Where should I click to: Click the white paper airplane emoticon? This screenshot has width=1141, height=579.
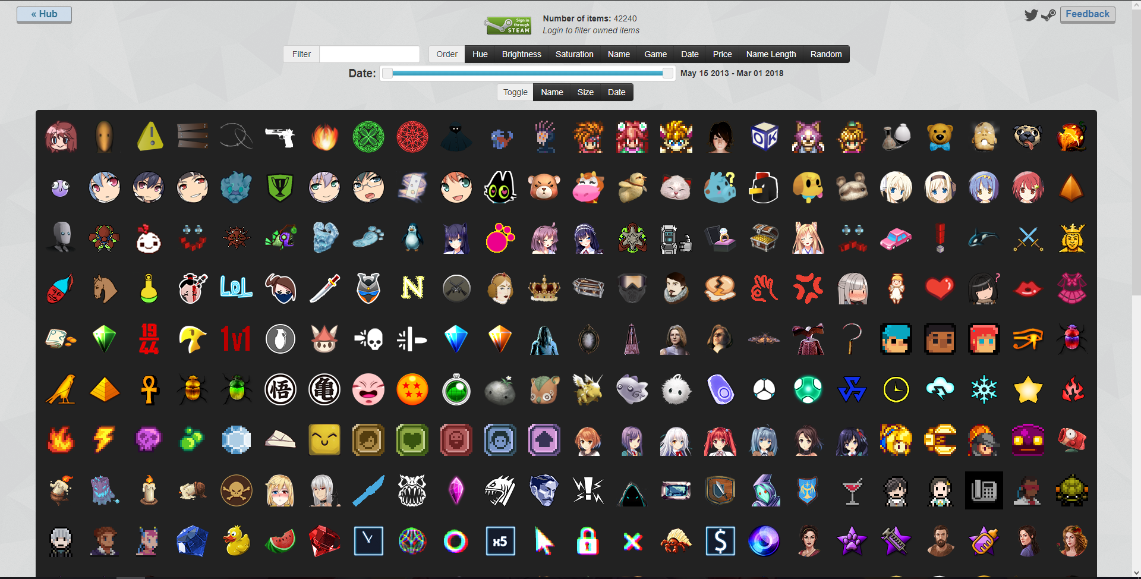(280, 440)
